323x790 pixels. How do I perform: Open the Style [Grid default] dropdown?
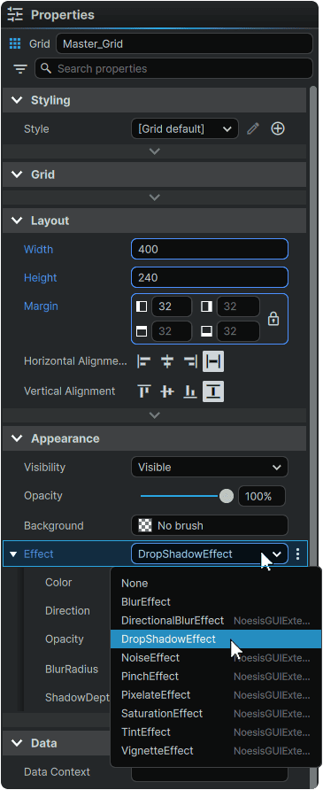(185, 129)
